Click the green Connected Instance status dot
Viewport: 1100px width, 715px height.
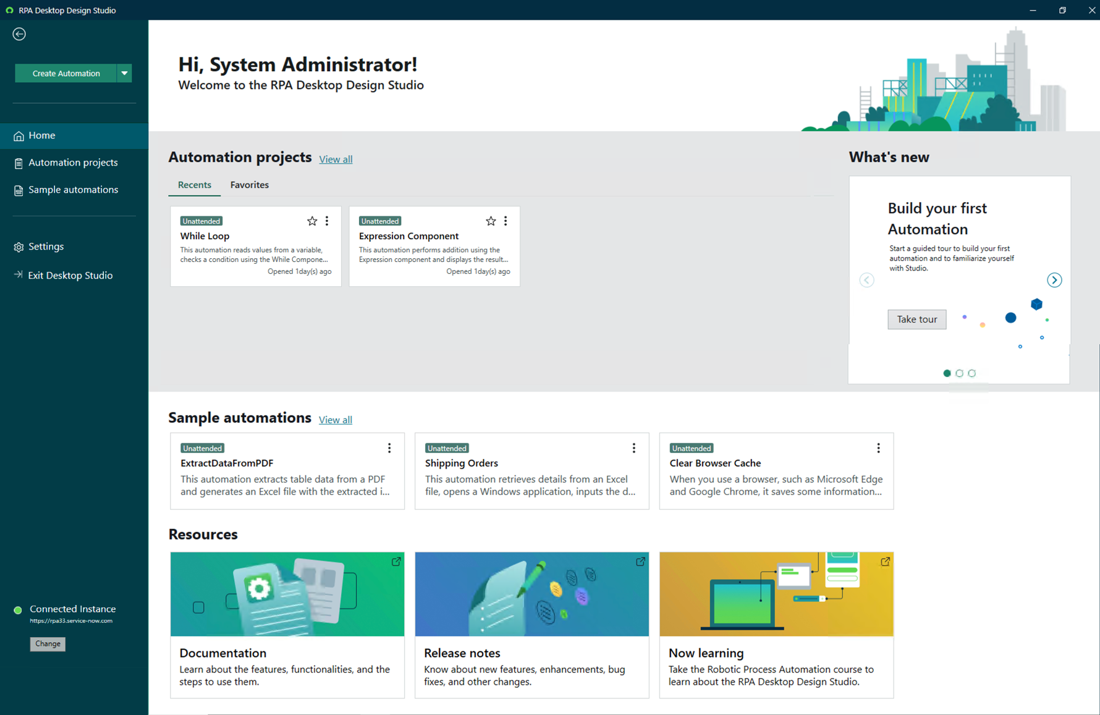coord(18,611)
